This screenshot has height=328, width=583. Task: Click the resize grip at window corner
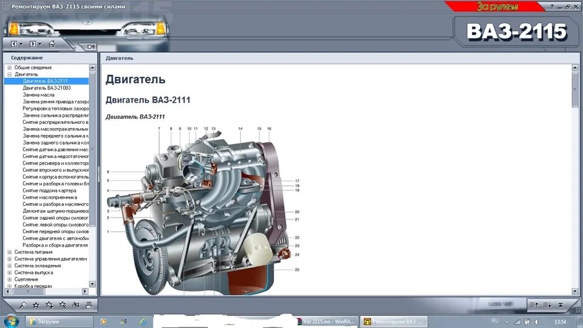578,310
